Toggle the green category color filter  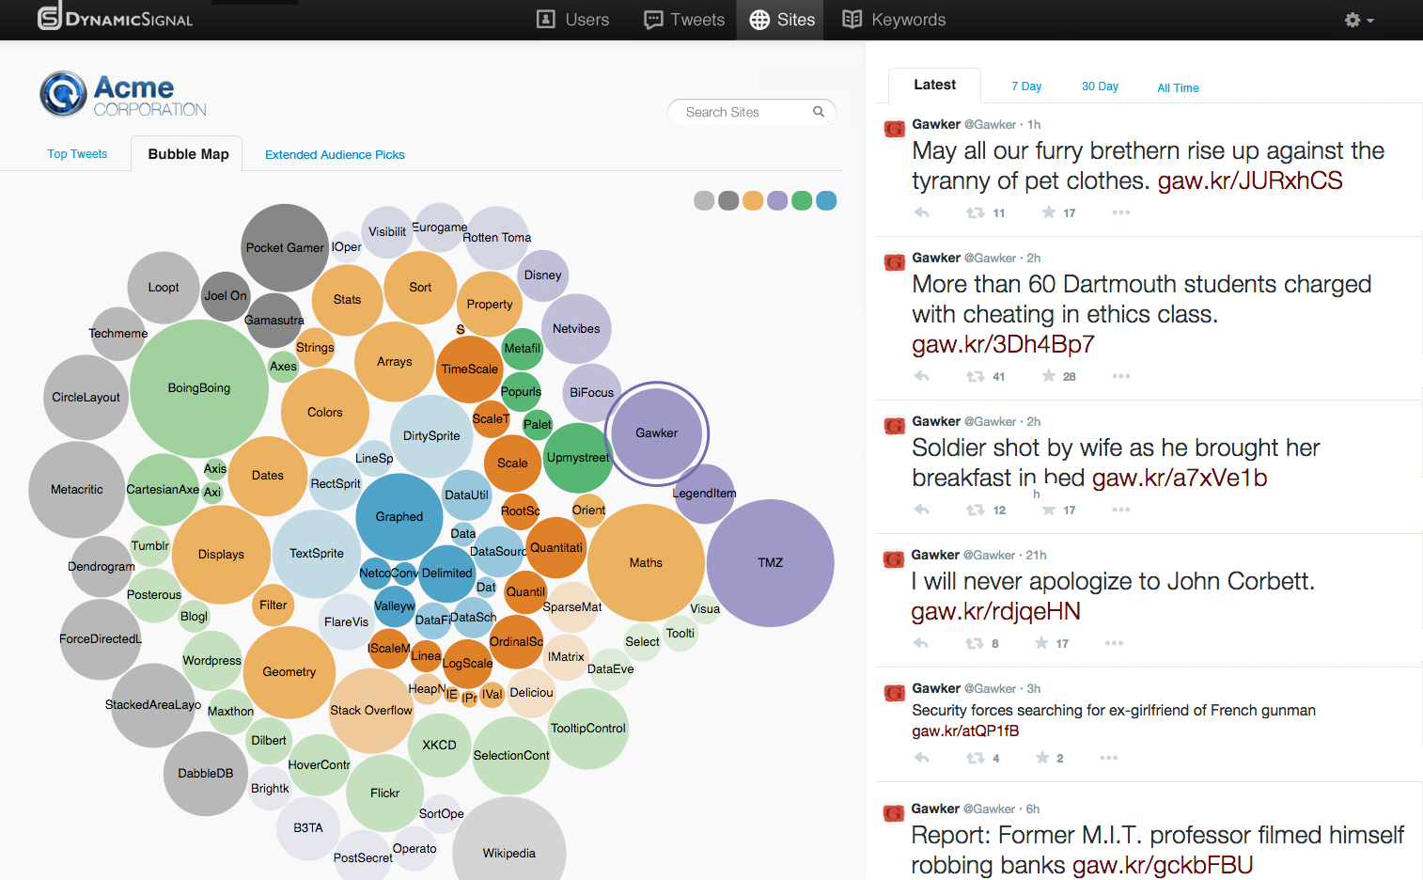(x=802, y=200)
